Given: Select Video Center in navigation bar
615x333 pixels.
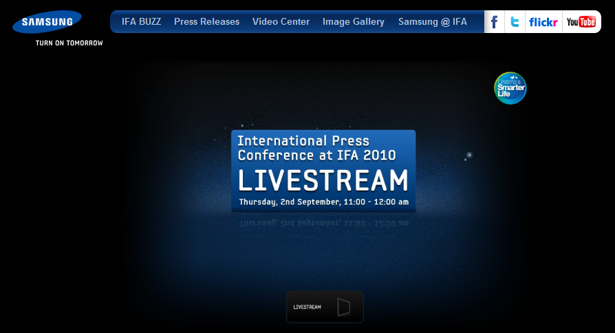Looking at the screenshot, I should click(x=281, y=22).
